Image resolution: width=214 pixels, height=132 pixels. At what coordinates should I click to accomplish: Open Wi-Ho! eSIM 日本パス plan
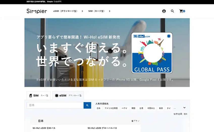coord(44,128)
